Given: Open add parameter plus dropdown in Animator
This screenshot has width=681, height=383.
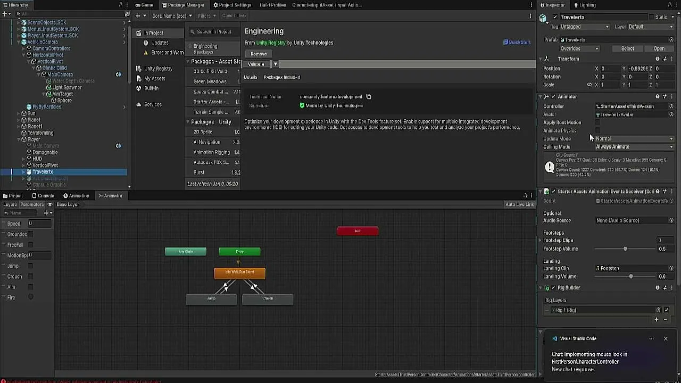Looking at the screenshot, I should 48,213.
